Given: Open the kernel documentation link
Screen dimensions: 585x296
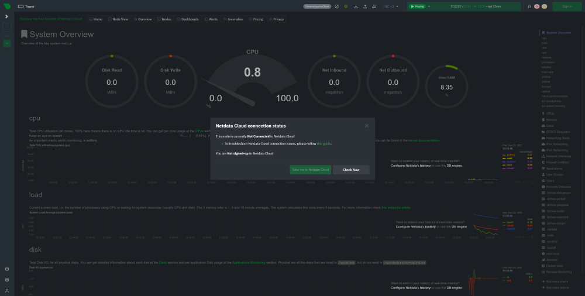Looking at the screenshot, I should pos(424,141).
